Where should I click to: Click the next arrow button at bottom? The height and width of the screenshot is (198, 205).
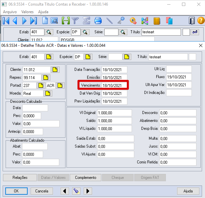(x=88, y=191)
